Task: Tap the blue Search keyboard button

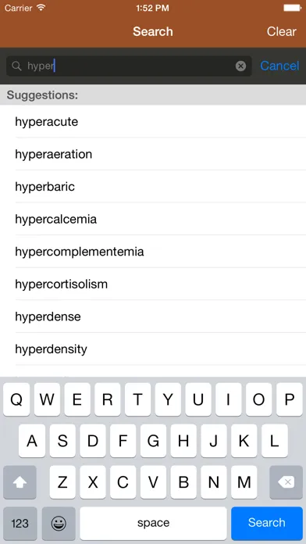Action: point(266,523)
